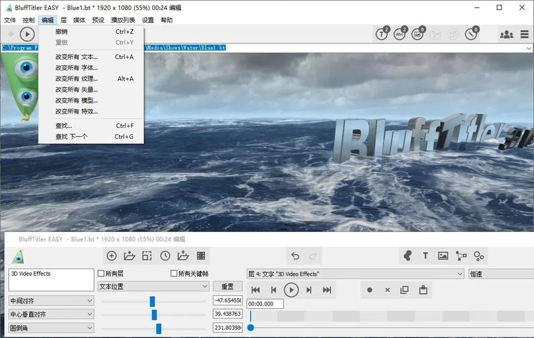The height and width of the screenshot is (338, 534).
Task: Open the hamburger menu icon
Action: pyautogui.click(x=525, y=34)
